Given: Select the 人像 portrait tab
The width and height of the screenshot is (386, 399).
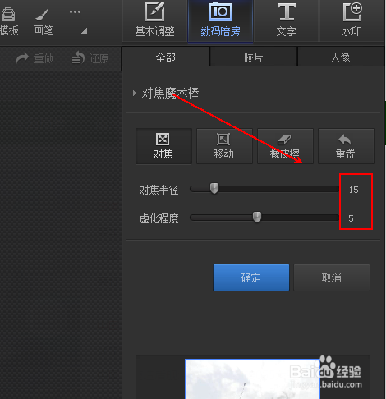Looking at the screenshot, I should coord(341,57).
